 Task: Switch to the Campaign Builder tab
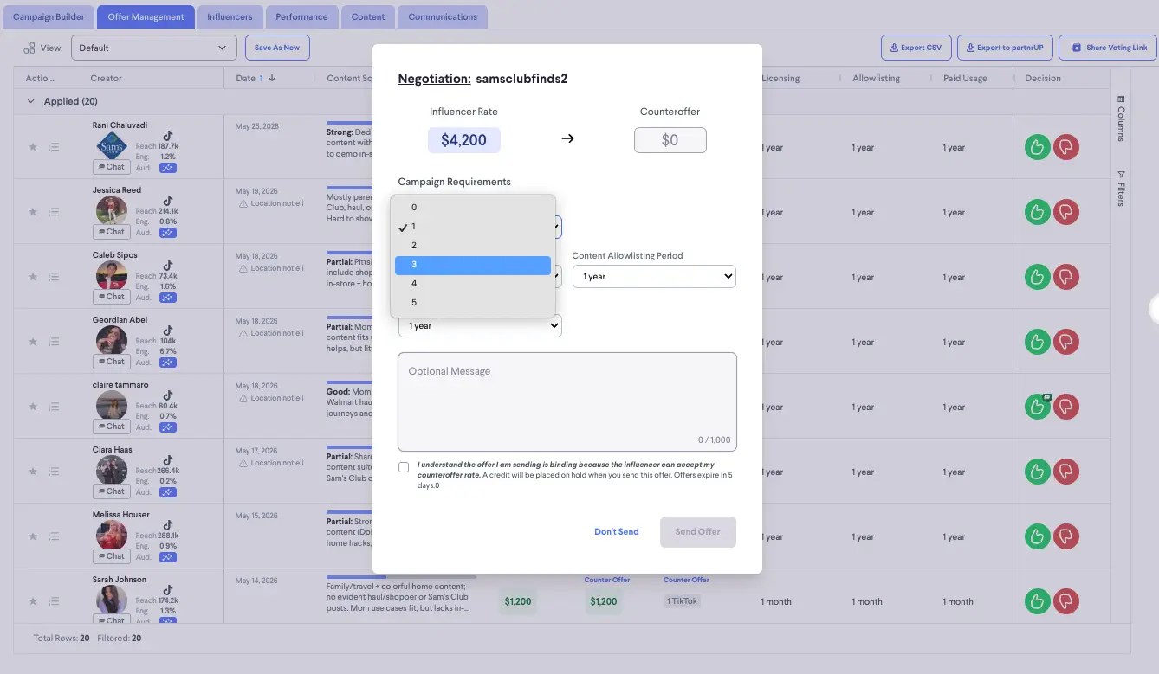pos(48,16)
